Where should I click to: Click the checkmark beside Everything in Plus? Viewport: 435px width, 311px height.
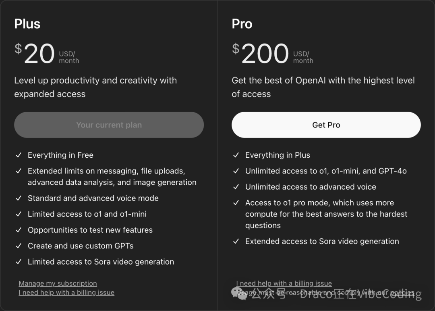coord(236,155)
